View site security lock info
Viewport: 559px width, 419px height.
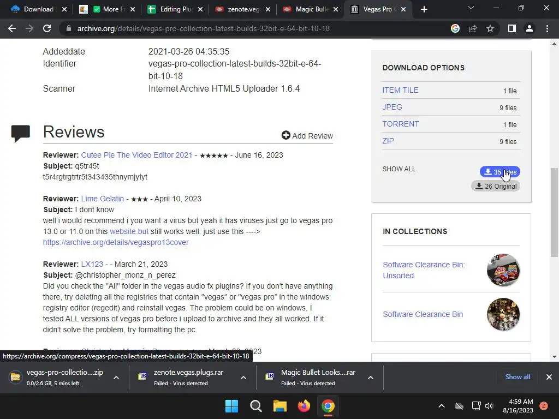[68, 28]
